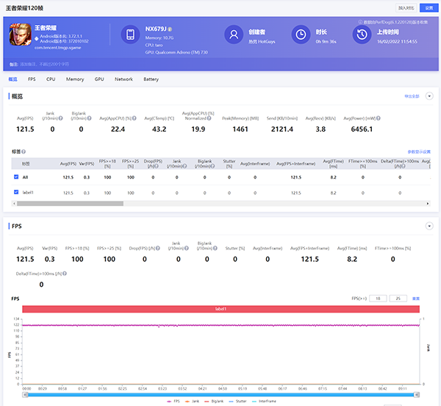Click help icon beside 标签 heading

point(24,152)
